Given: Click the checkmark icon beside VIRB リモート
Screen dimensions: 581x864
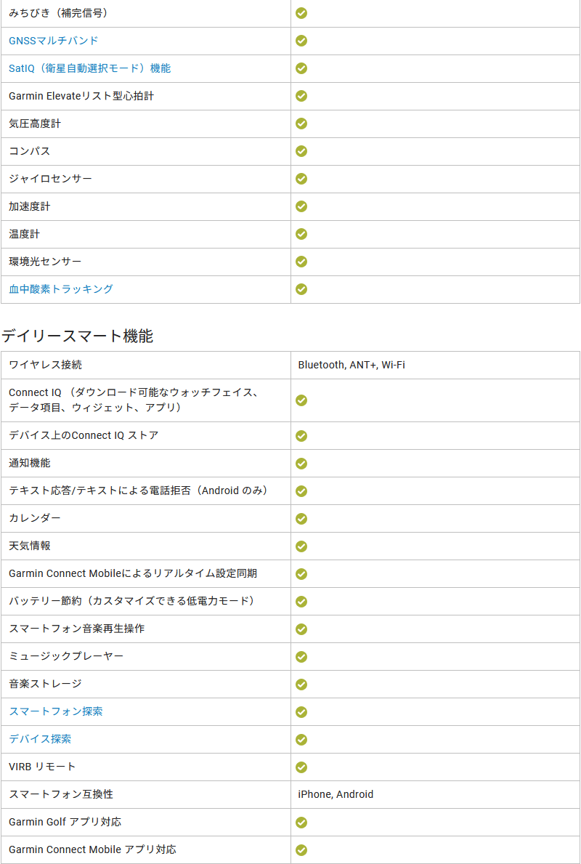Looking at the screenshot, I should click(301, 767).
